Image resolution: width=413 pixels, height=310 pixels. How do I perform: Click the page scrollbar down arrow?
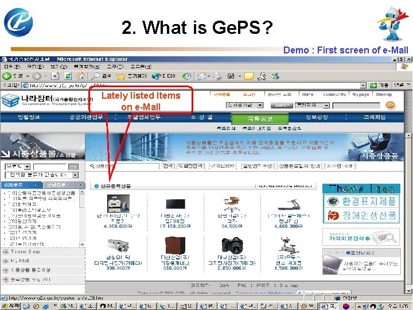(x=408, y=290)
